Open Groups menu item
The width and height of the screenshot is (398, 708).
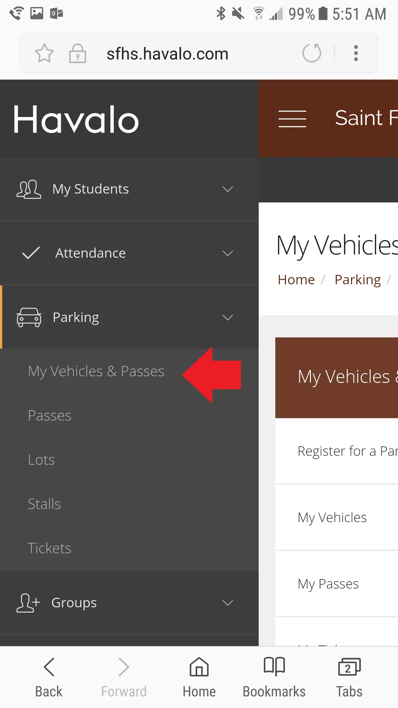coord(129,603)
